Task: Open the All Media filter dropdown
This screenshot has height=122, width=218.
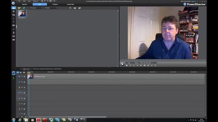Action: 51,8
